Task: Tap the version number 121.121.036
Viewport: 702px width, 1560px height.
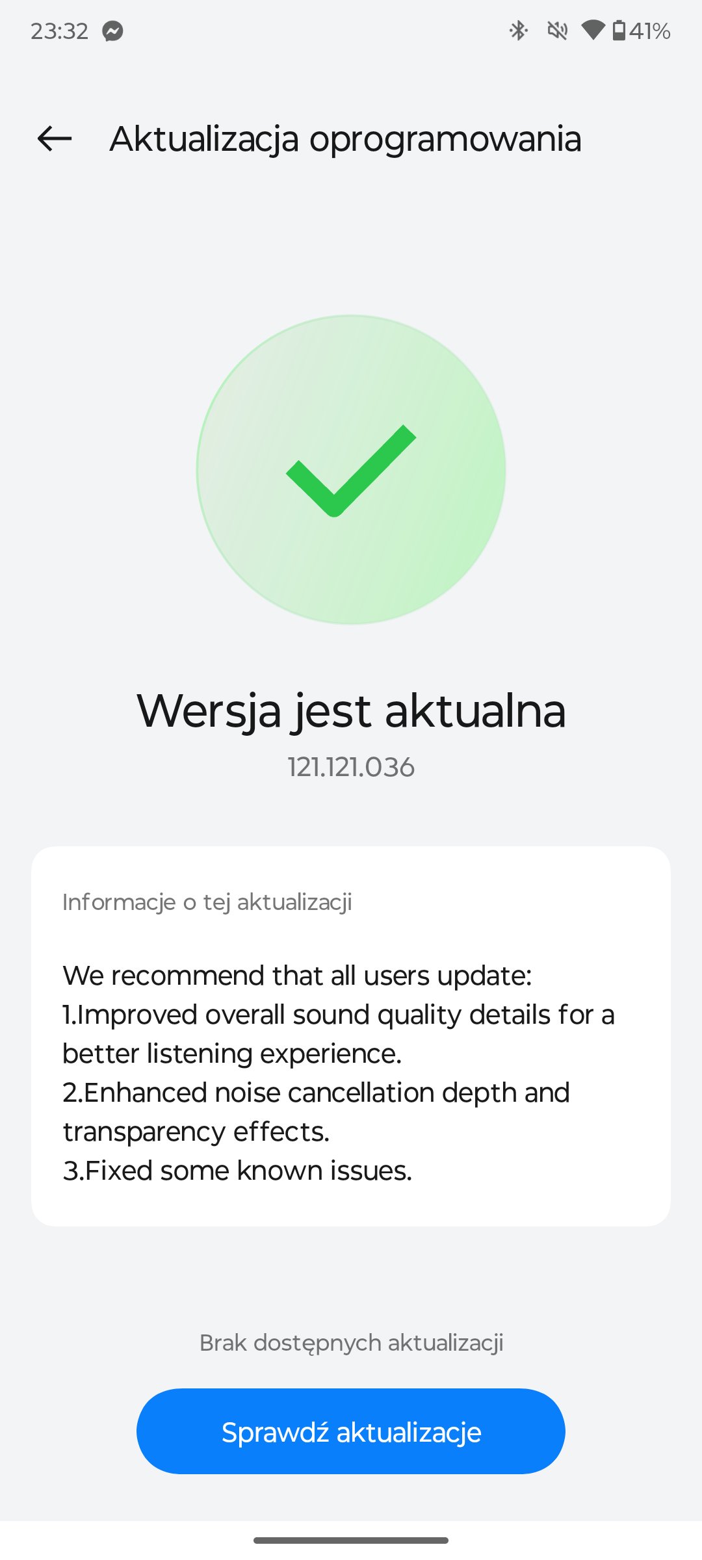Action: coord(351,767)
